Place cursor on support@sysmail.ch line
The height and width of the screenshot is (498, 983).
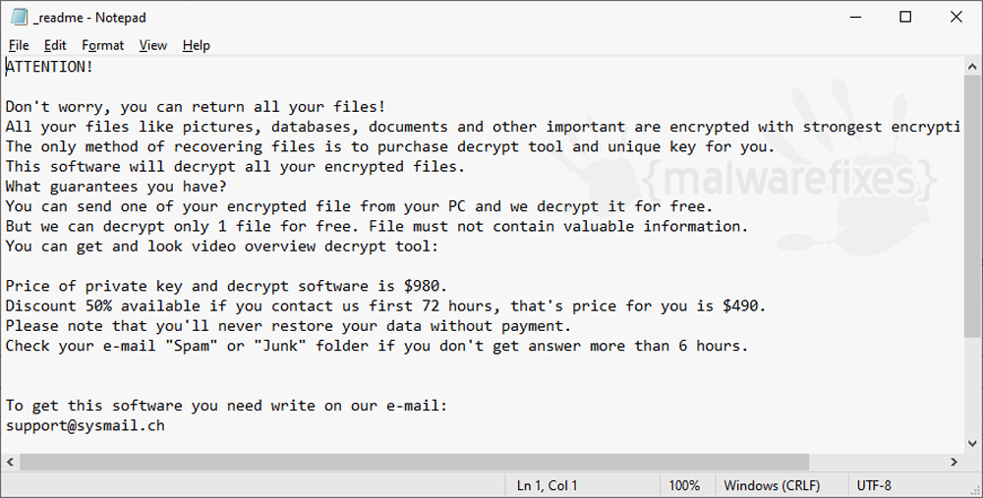coord(86,425)
